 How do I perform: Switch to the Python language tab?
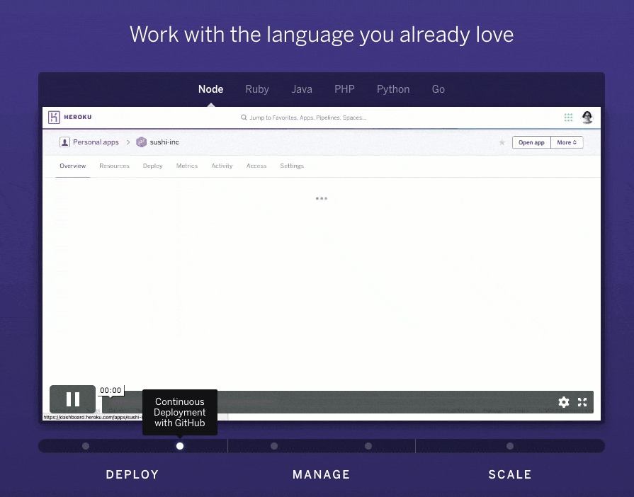(393, 89)
